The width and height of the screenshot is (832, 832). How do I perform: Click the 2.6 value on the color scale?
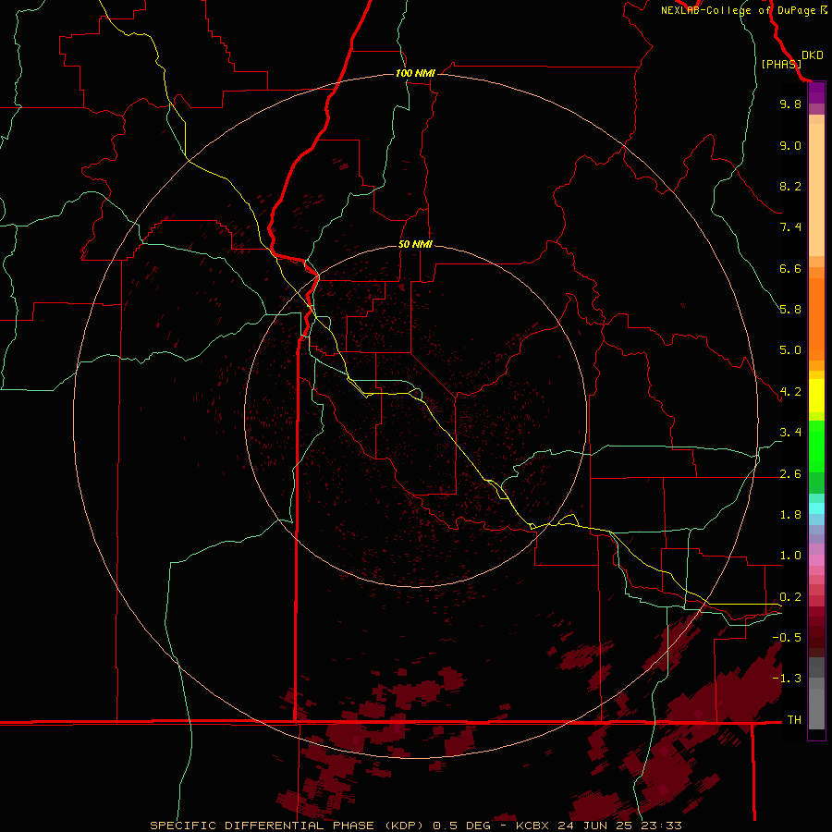790,474
